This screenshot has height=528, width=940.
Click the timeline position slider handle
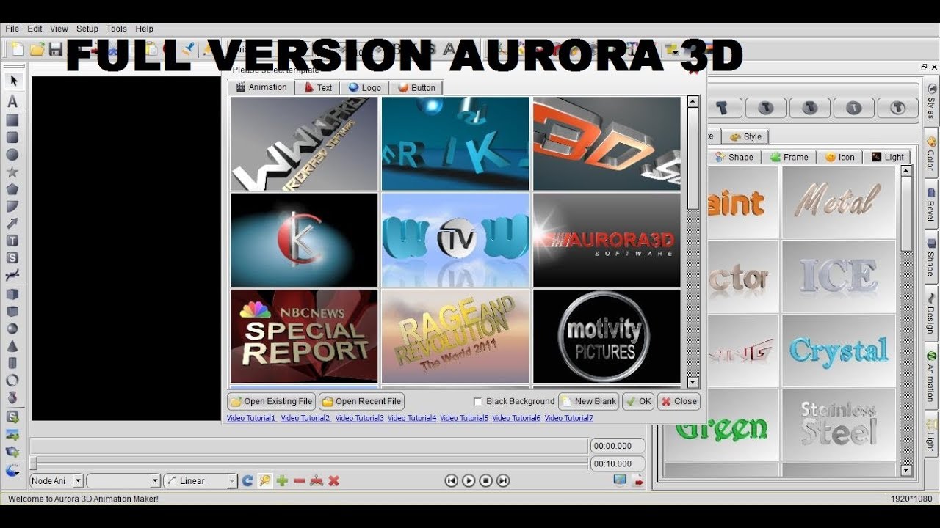[33, 463]
